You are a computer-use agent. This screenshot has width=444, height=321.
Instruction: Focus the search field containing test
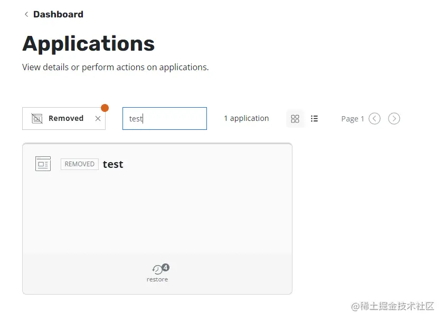click(x=165, y=118)
